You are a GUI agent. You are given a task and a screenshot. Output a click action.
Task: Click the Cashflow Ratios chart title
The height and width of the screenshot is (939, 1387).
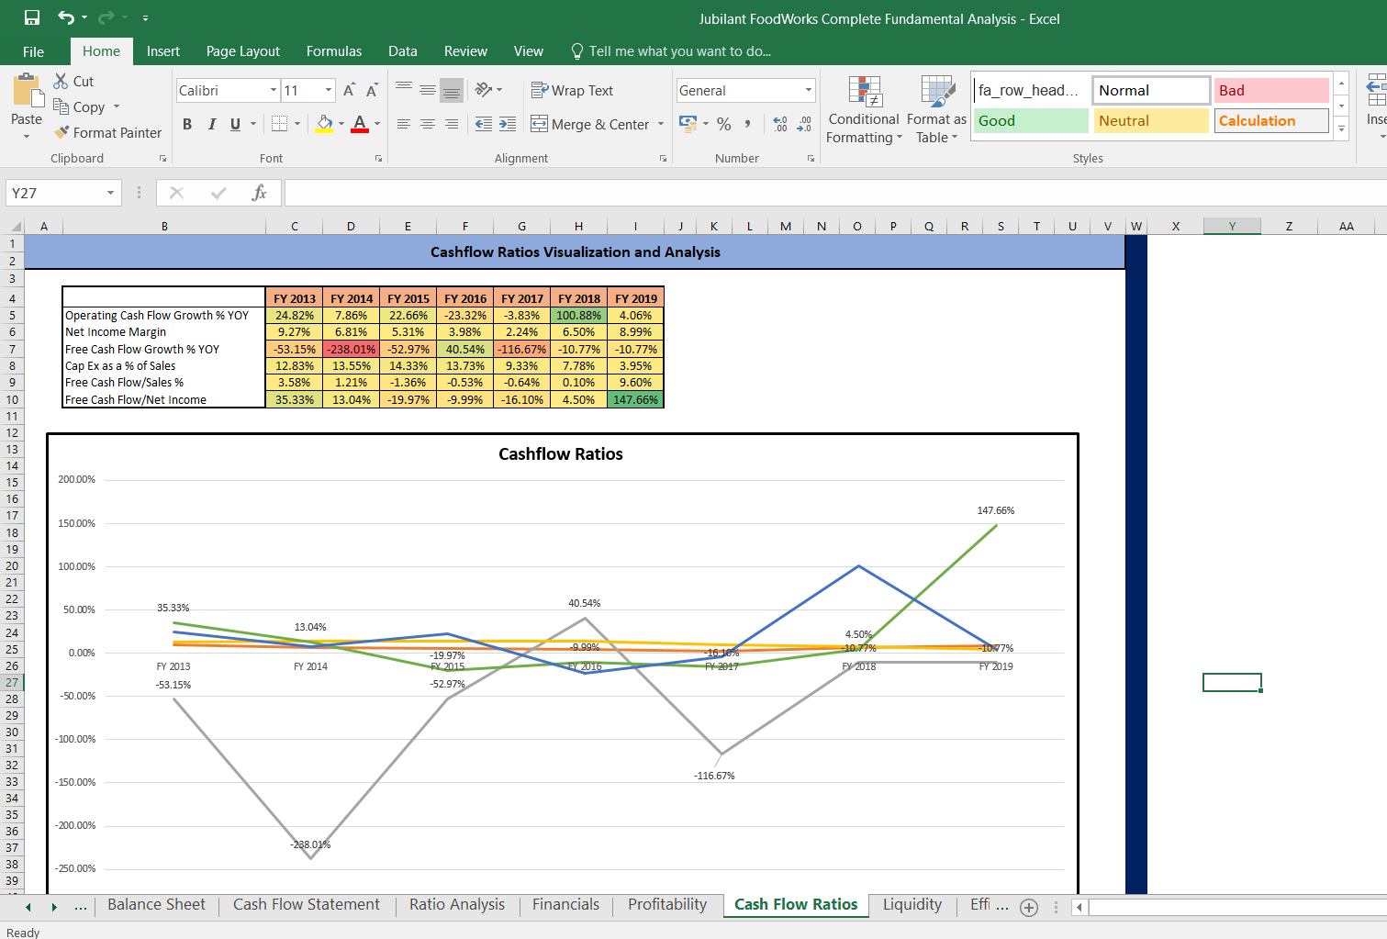[x=561, y=453]
